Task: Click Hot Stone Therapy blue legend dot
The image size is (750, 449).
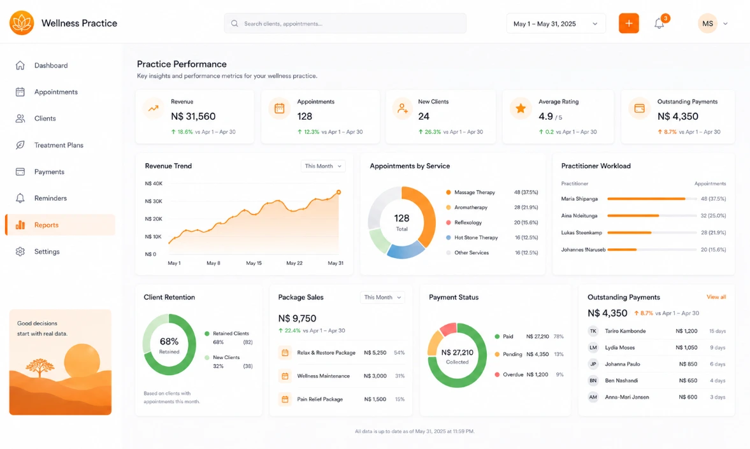Action: (x=448, y=238)
